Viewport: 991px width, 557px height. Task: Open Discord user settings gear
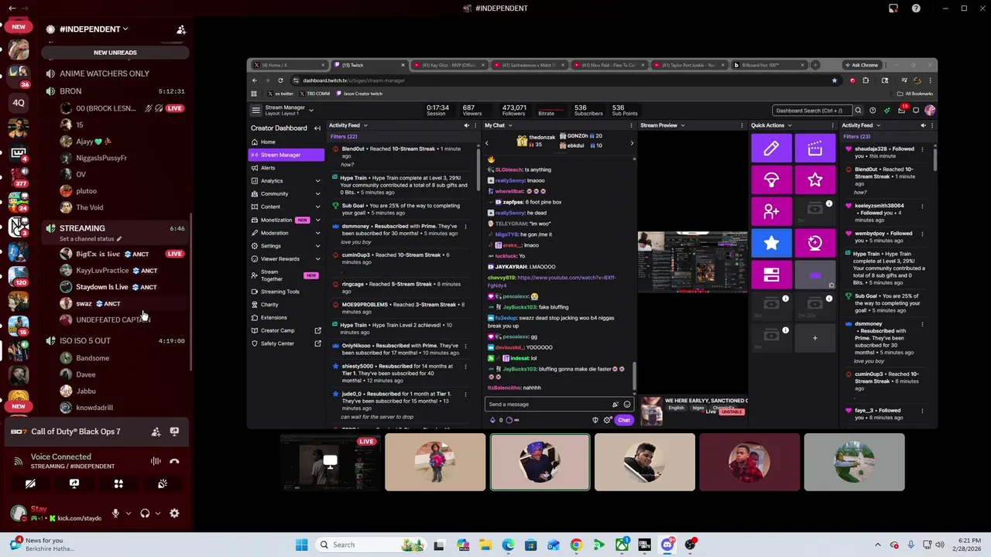[x=174, y=513]
